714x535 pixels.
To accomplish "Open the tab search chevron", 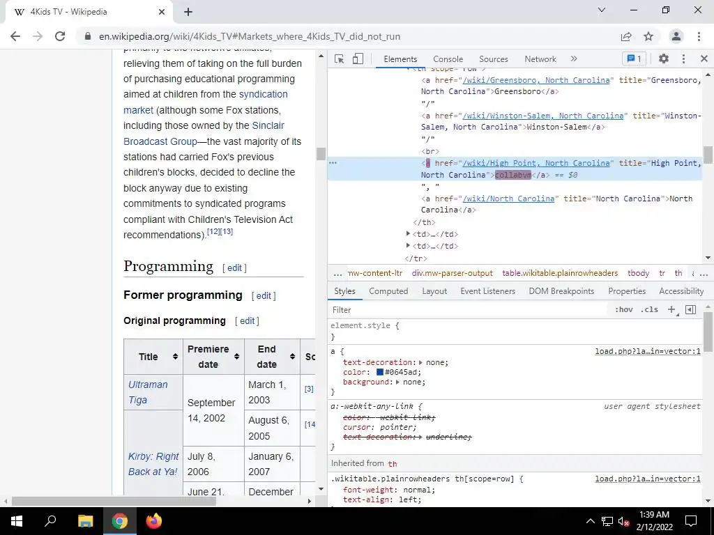I will point(602,10).
